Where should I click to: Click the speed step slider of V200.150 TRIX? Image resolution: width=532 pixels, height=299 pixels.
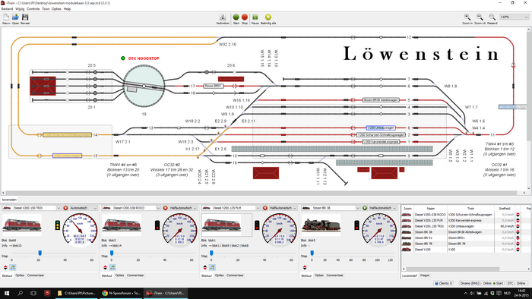point(40,253)
